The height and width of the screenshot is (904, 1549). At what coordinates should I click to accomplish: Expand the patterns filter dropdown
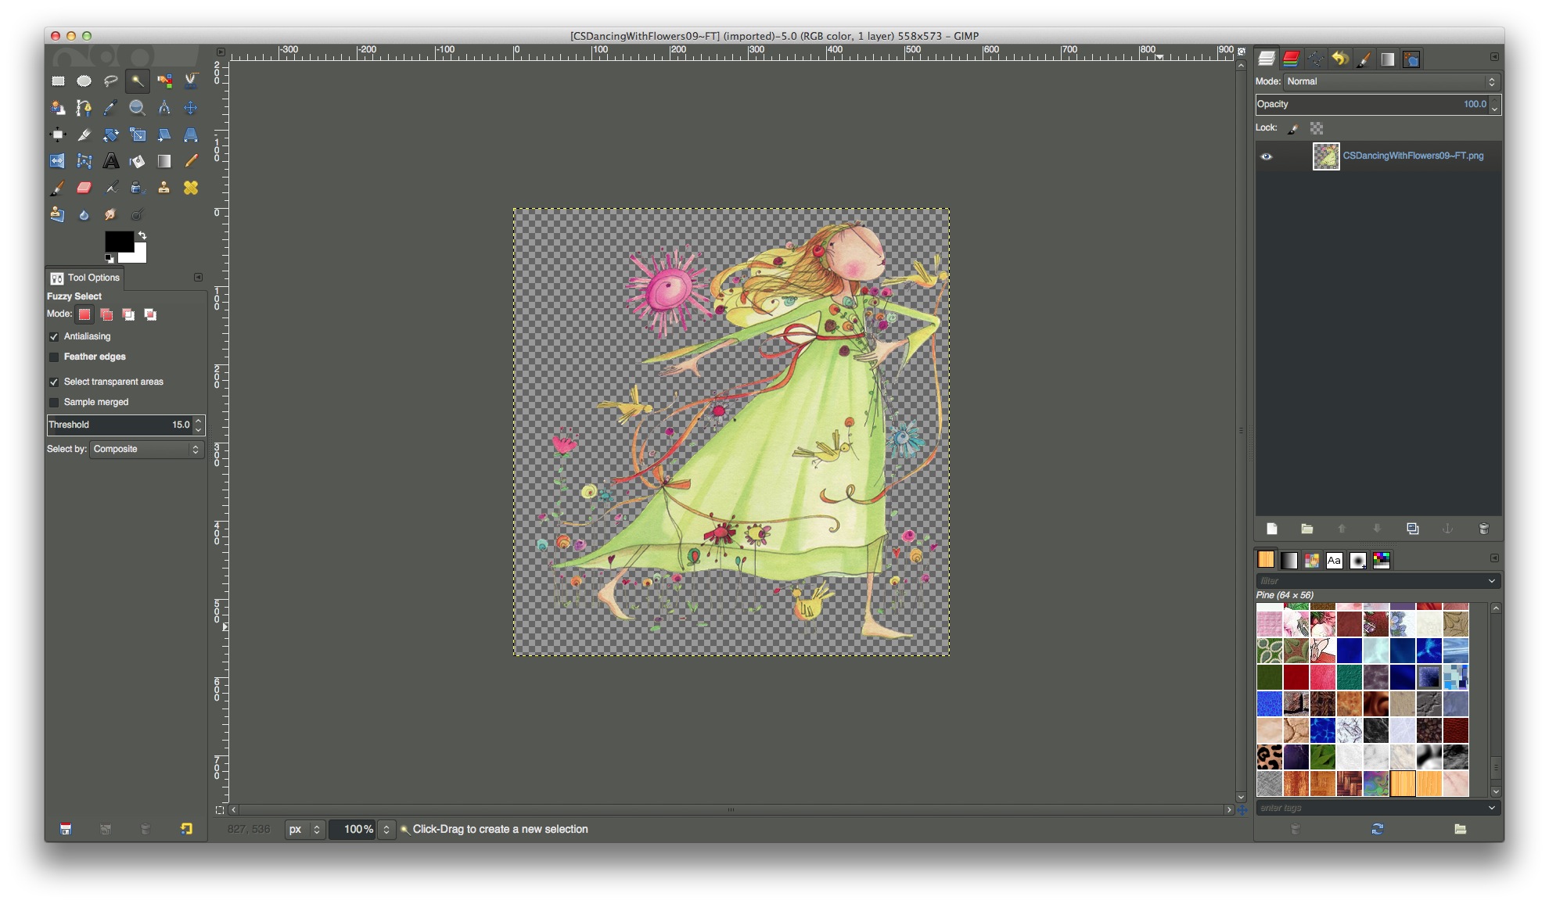[1491, 581]
